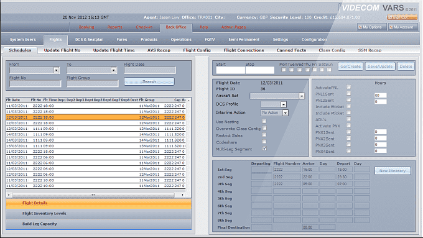Open Semi Permanent tab

coord(244,40)
